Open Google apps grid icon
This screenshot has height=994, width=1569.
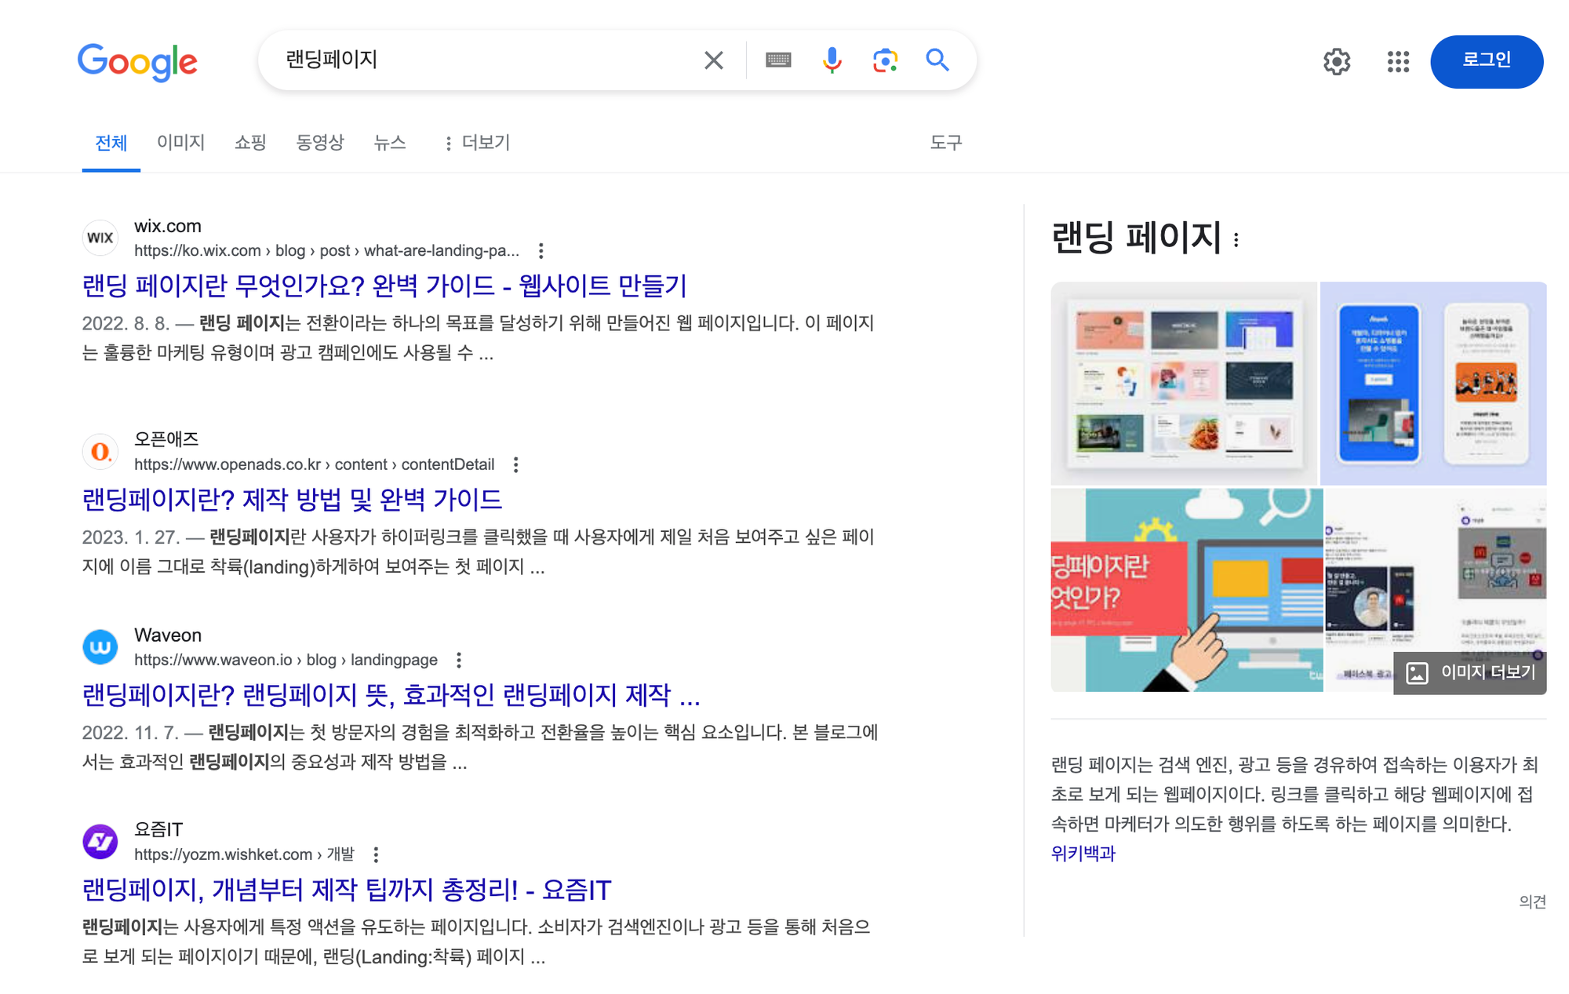coord(1398,62)
